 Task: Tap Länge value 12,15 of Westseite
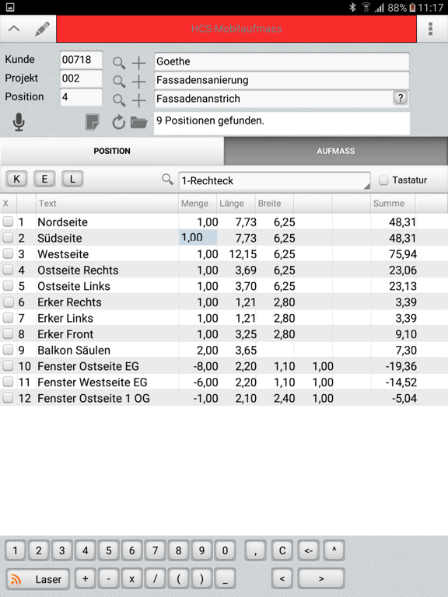pos(243,254)
